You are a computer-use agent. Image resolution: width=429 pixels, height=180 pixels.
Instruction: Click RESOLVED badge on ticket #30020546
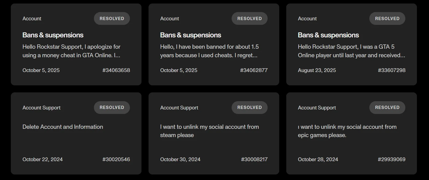tap(112, 107)
